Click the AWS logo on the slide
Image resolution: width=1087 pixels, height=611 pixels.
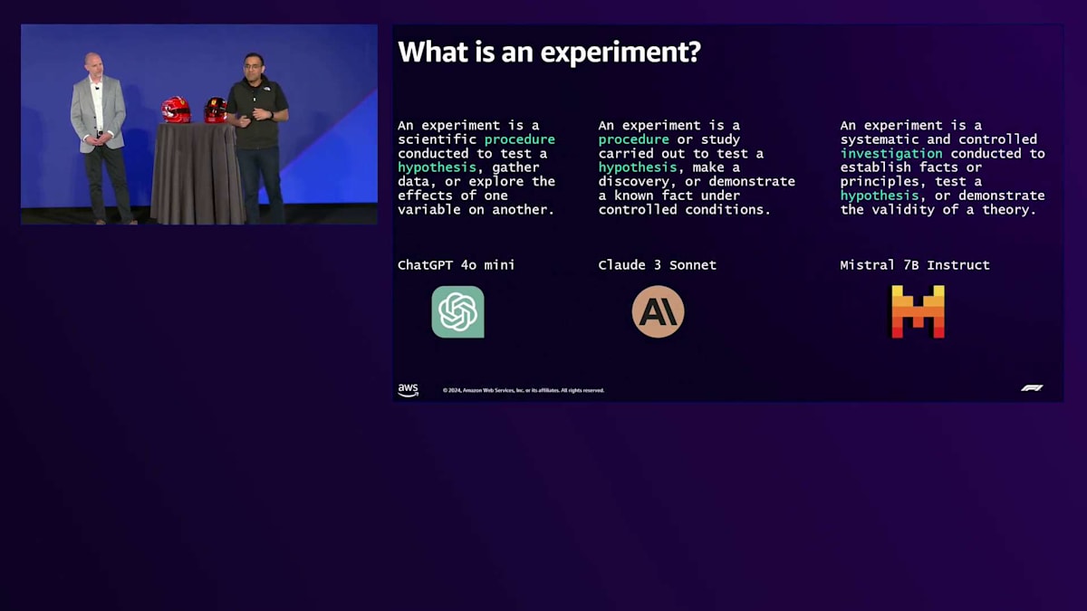pyautogui.click(x=409, y=390)
